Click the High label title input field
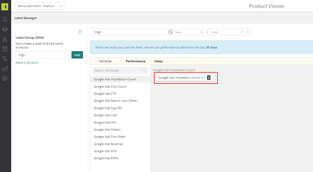 point(128,32)
